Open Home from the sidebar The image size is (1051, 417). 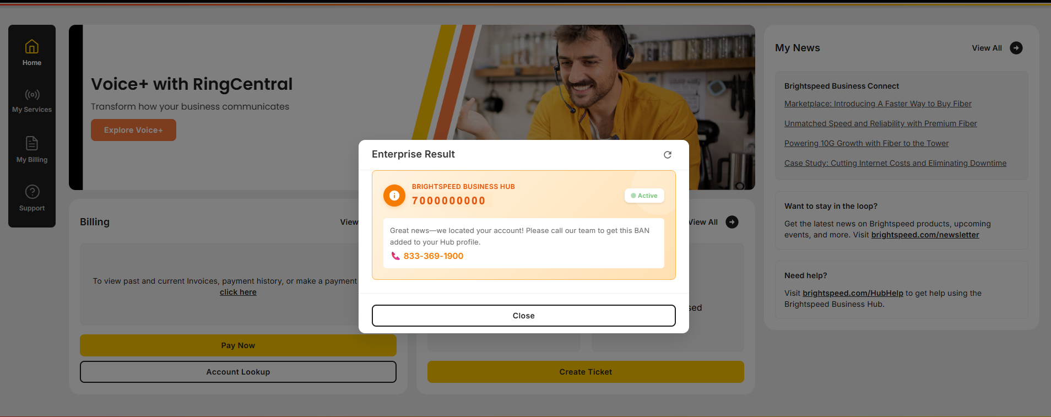pyautogui.click(x=32, y=53)
